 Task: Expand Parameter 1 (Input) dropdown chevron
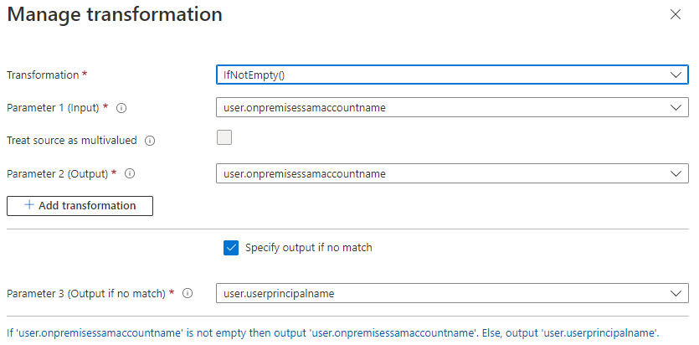tap(676, 107)
